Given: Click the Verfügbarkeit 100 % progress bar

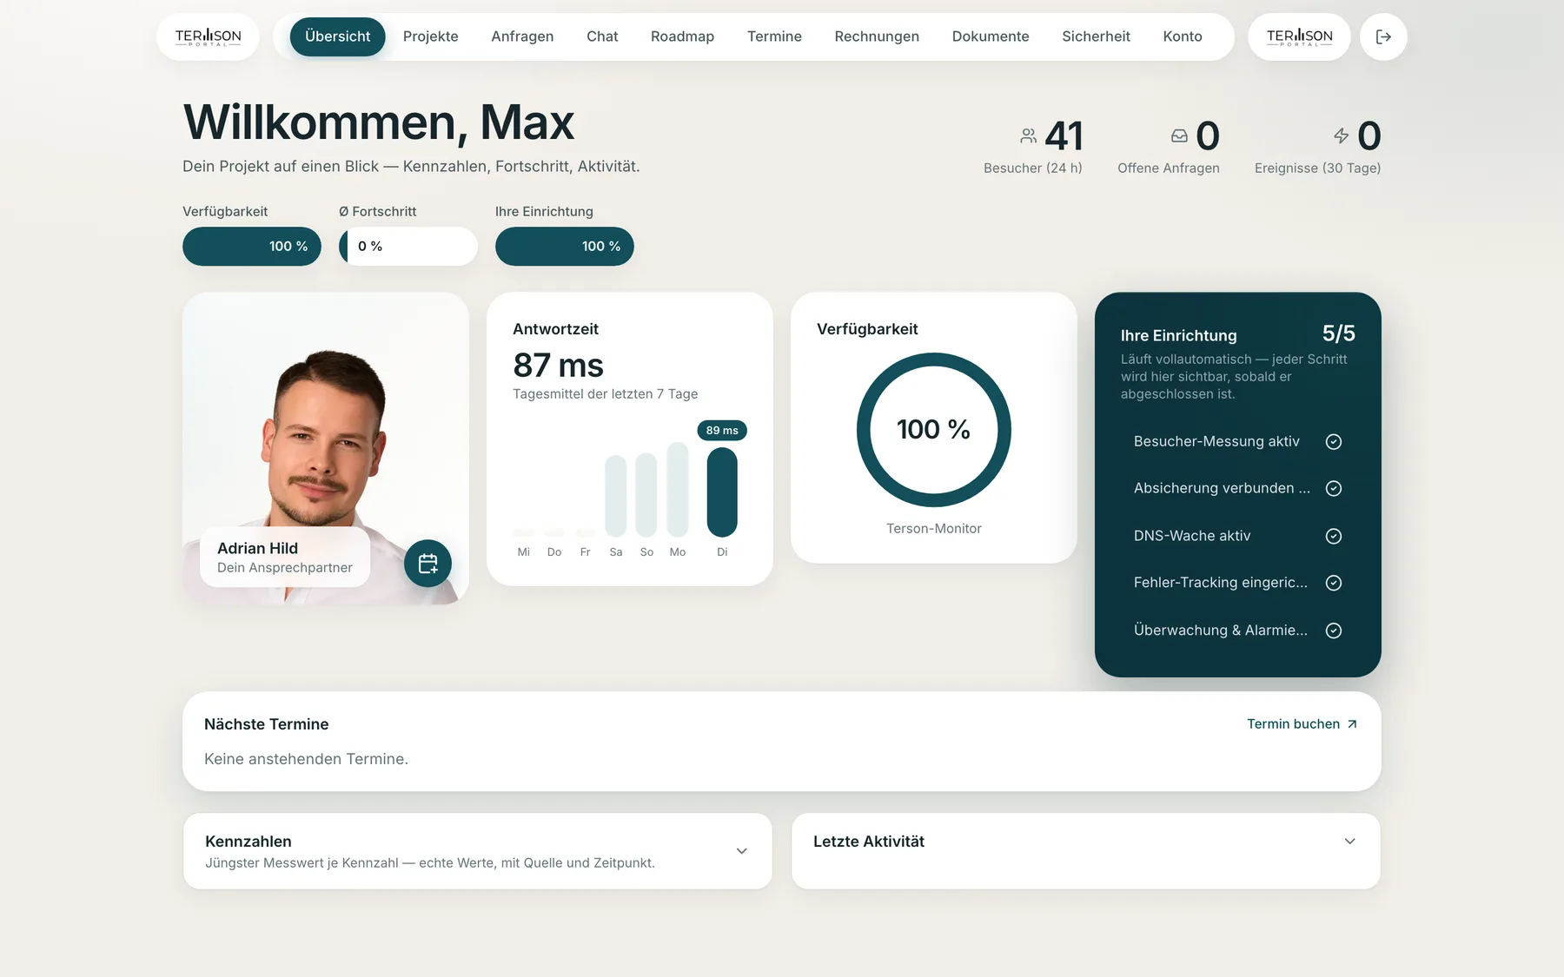Looking at the screenshot, I should (x=252, y=247).
